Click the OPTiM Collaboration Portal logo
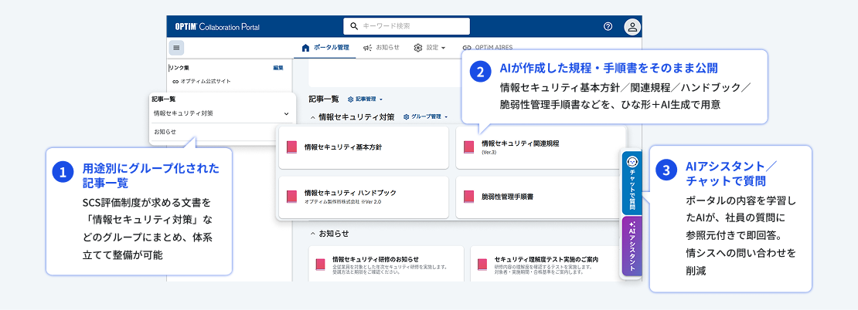The width and height of the screenshot is (858, 310). (x=217, y=27)
